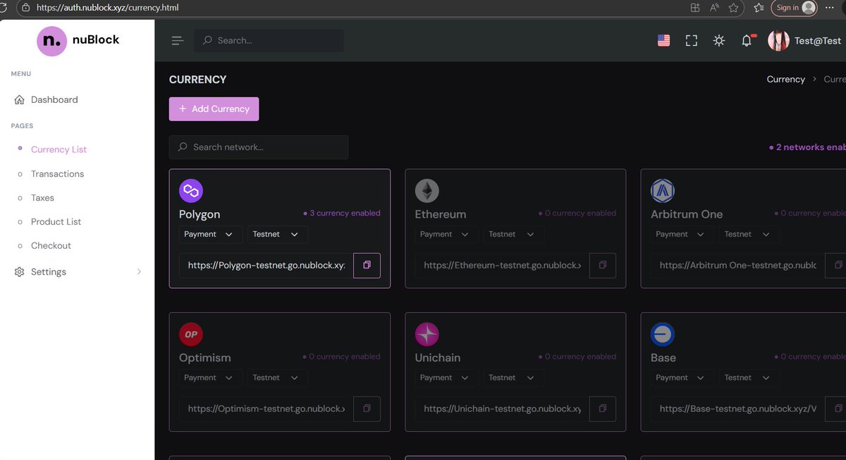Open Polygon Payment dropdown
The height and width of the screenshot is (460, 846).
[x=210, y=235]
